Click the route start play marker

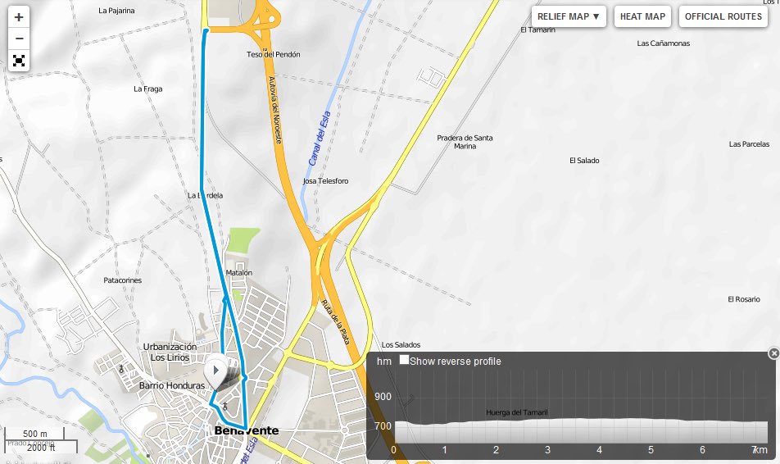coord(216,371)
